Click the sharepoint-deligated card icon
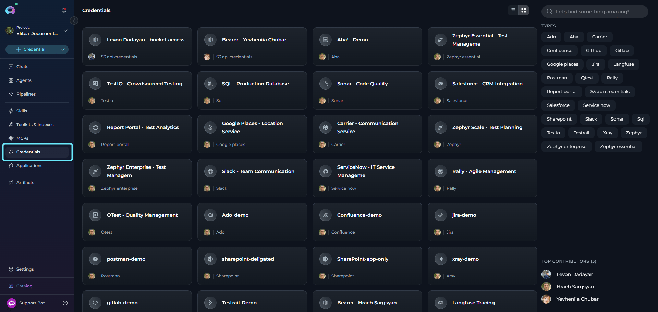Screen dimensions: 658x312 210,259
